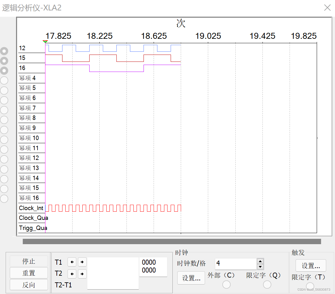The height and width of the screenshot is (294, 335).
Task: Click the 幂项 16 row label
Action: click(29, 198)
